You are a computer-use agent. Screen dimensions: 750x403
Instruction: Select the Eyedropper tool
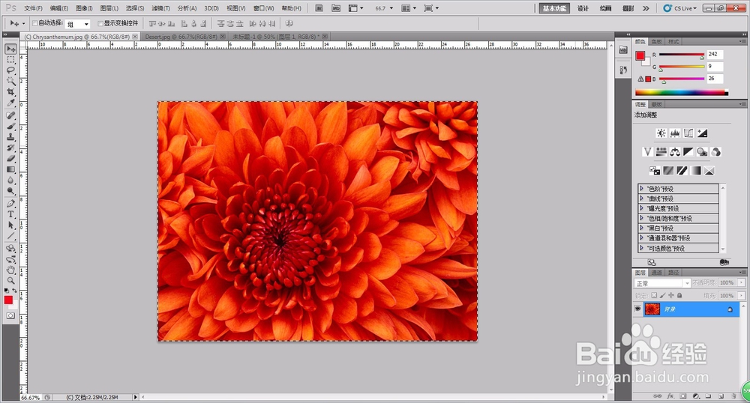[10, 103]
